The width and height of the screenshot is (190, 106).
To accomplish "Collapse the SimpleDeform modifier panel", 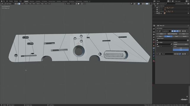I will coord(157,31).
